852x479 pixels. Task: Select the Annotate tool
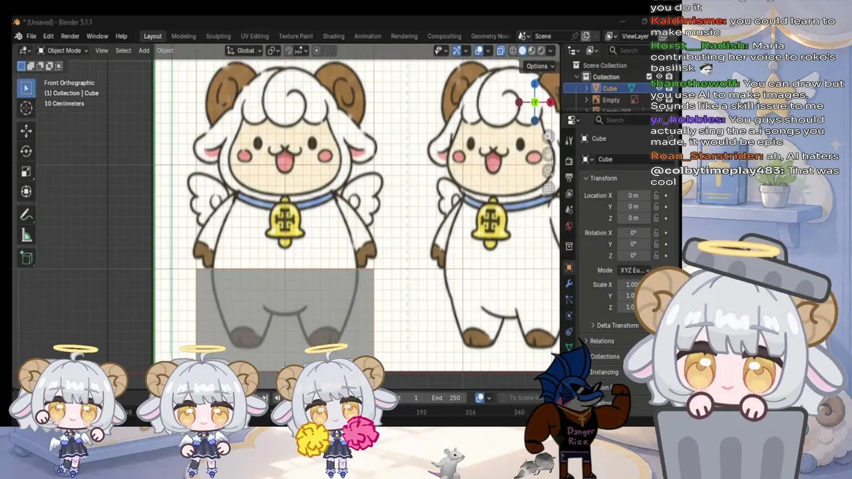click(27, 215)
